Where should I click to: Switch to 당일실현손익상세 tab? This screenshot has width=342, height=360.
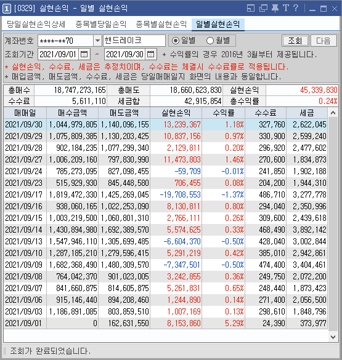[36, 24]
